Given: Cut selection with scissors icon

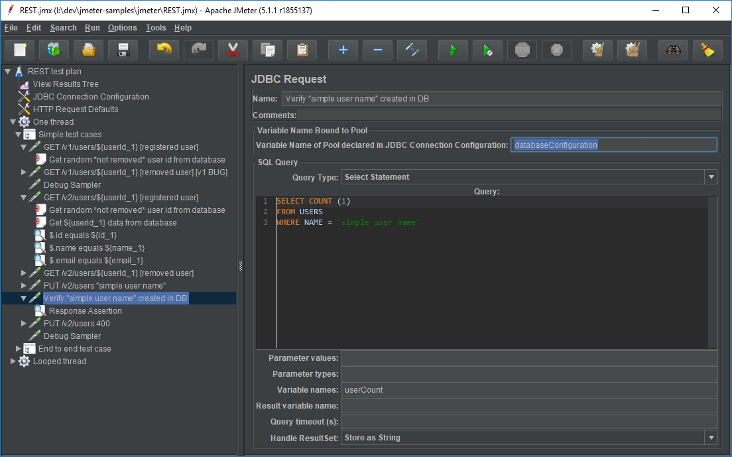Looking at the screenshot, I should pos(233,50).
